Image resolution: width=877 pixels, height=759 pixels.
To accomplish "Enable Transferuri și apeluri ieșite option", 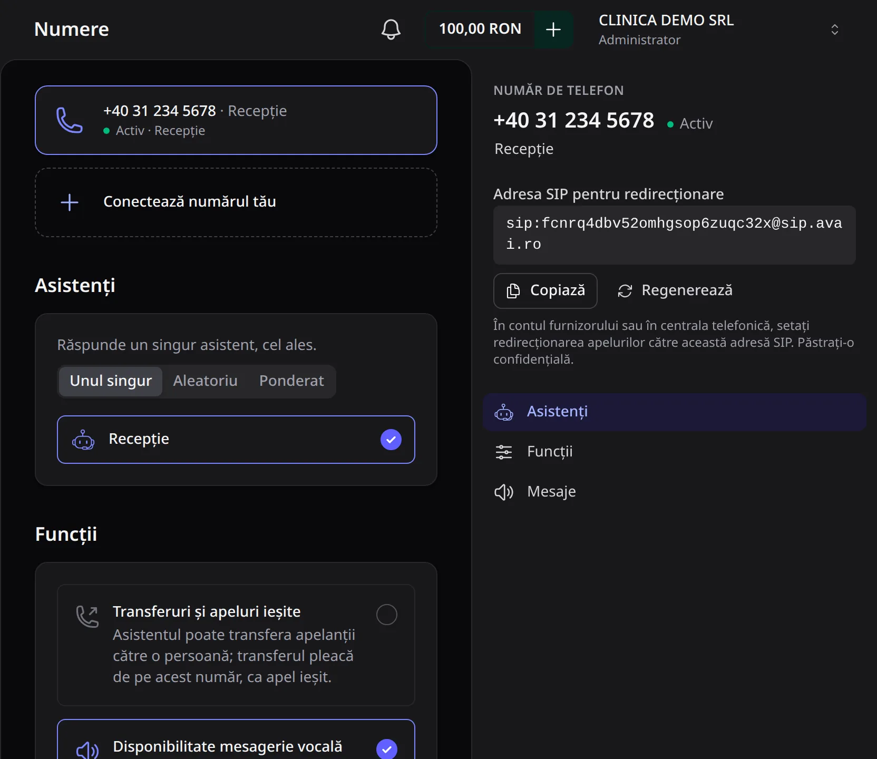I will 387,615.
